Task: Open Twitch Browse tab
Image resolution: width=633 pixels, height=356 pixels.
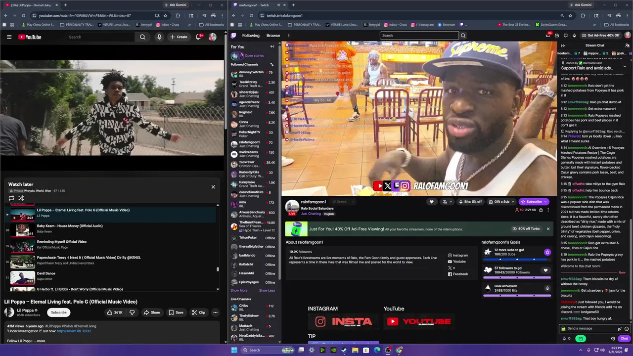Action: (273, 36)
